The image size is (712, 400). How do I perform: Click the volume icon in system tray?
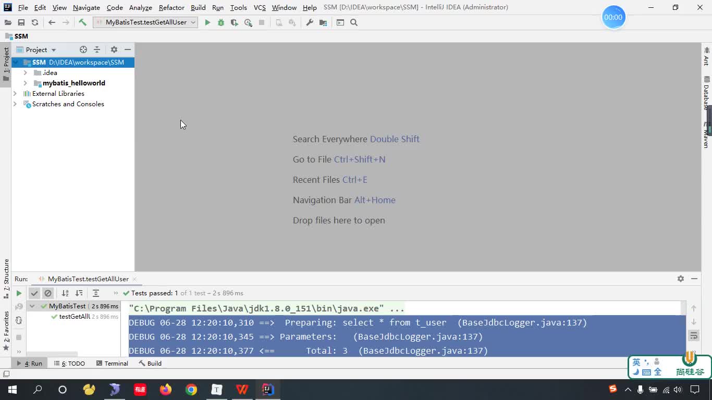point(678,390)
